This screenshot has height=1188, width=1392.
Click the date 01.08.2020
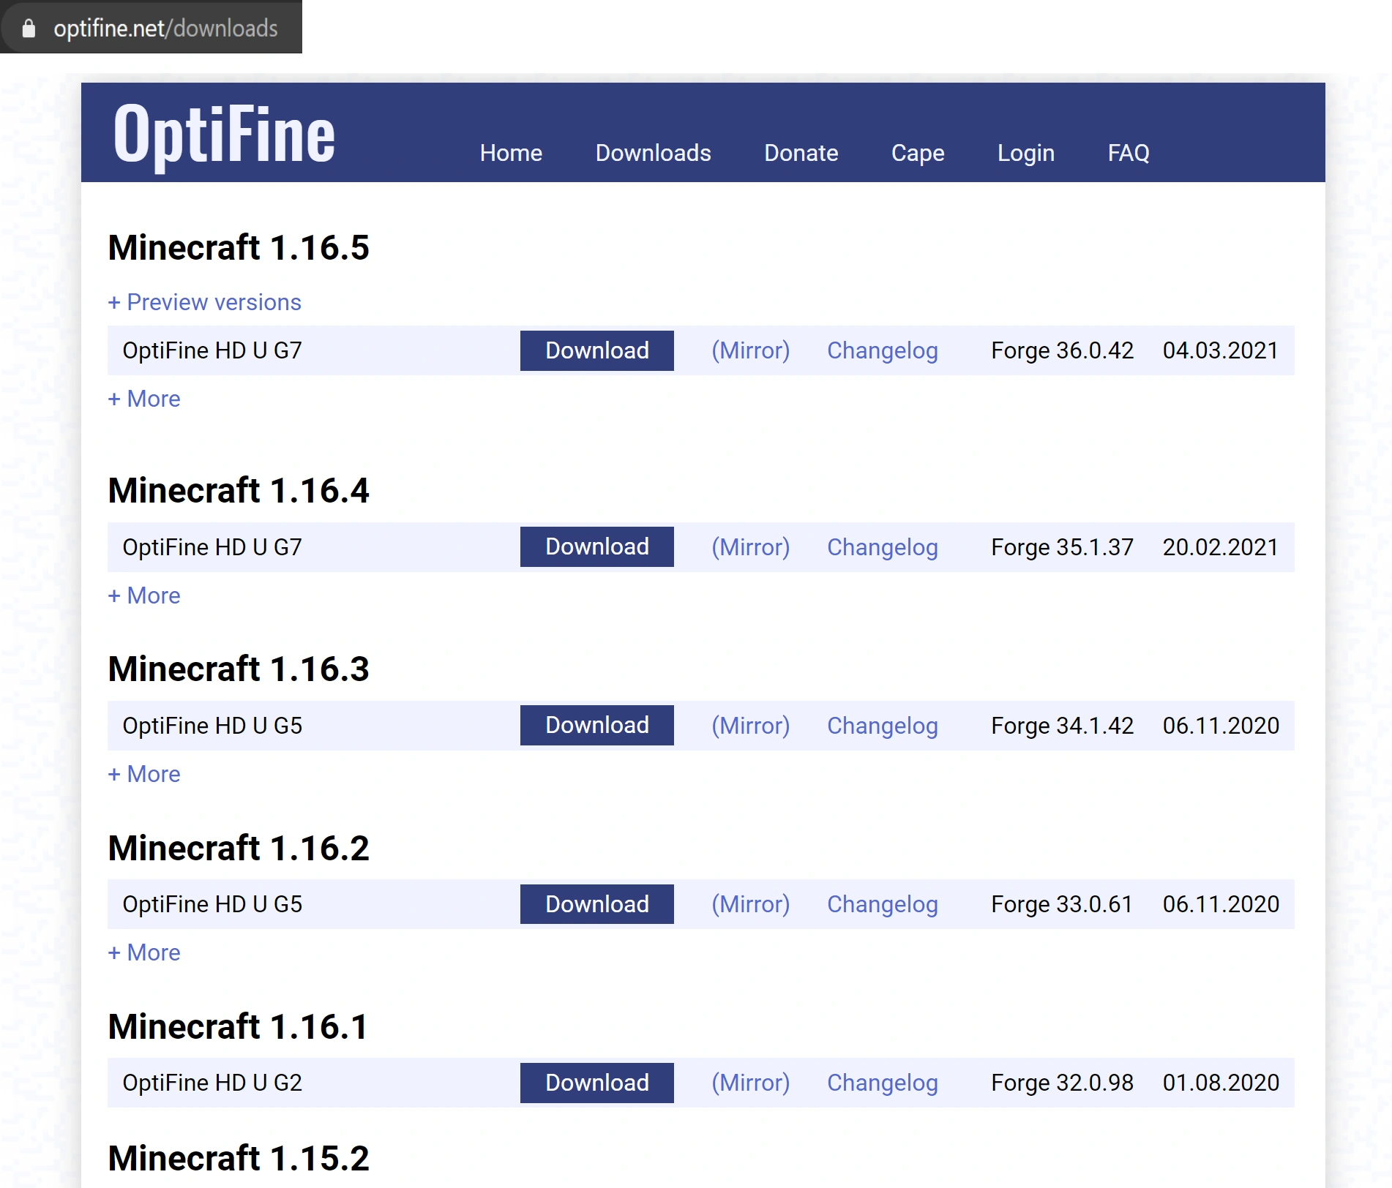click(x=1221, y=1083)
